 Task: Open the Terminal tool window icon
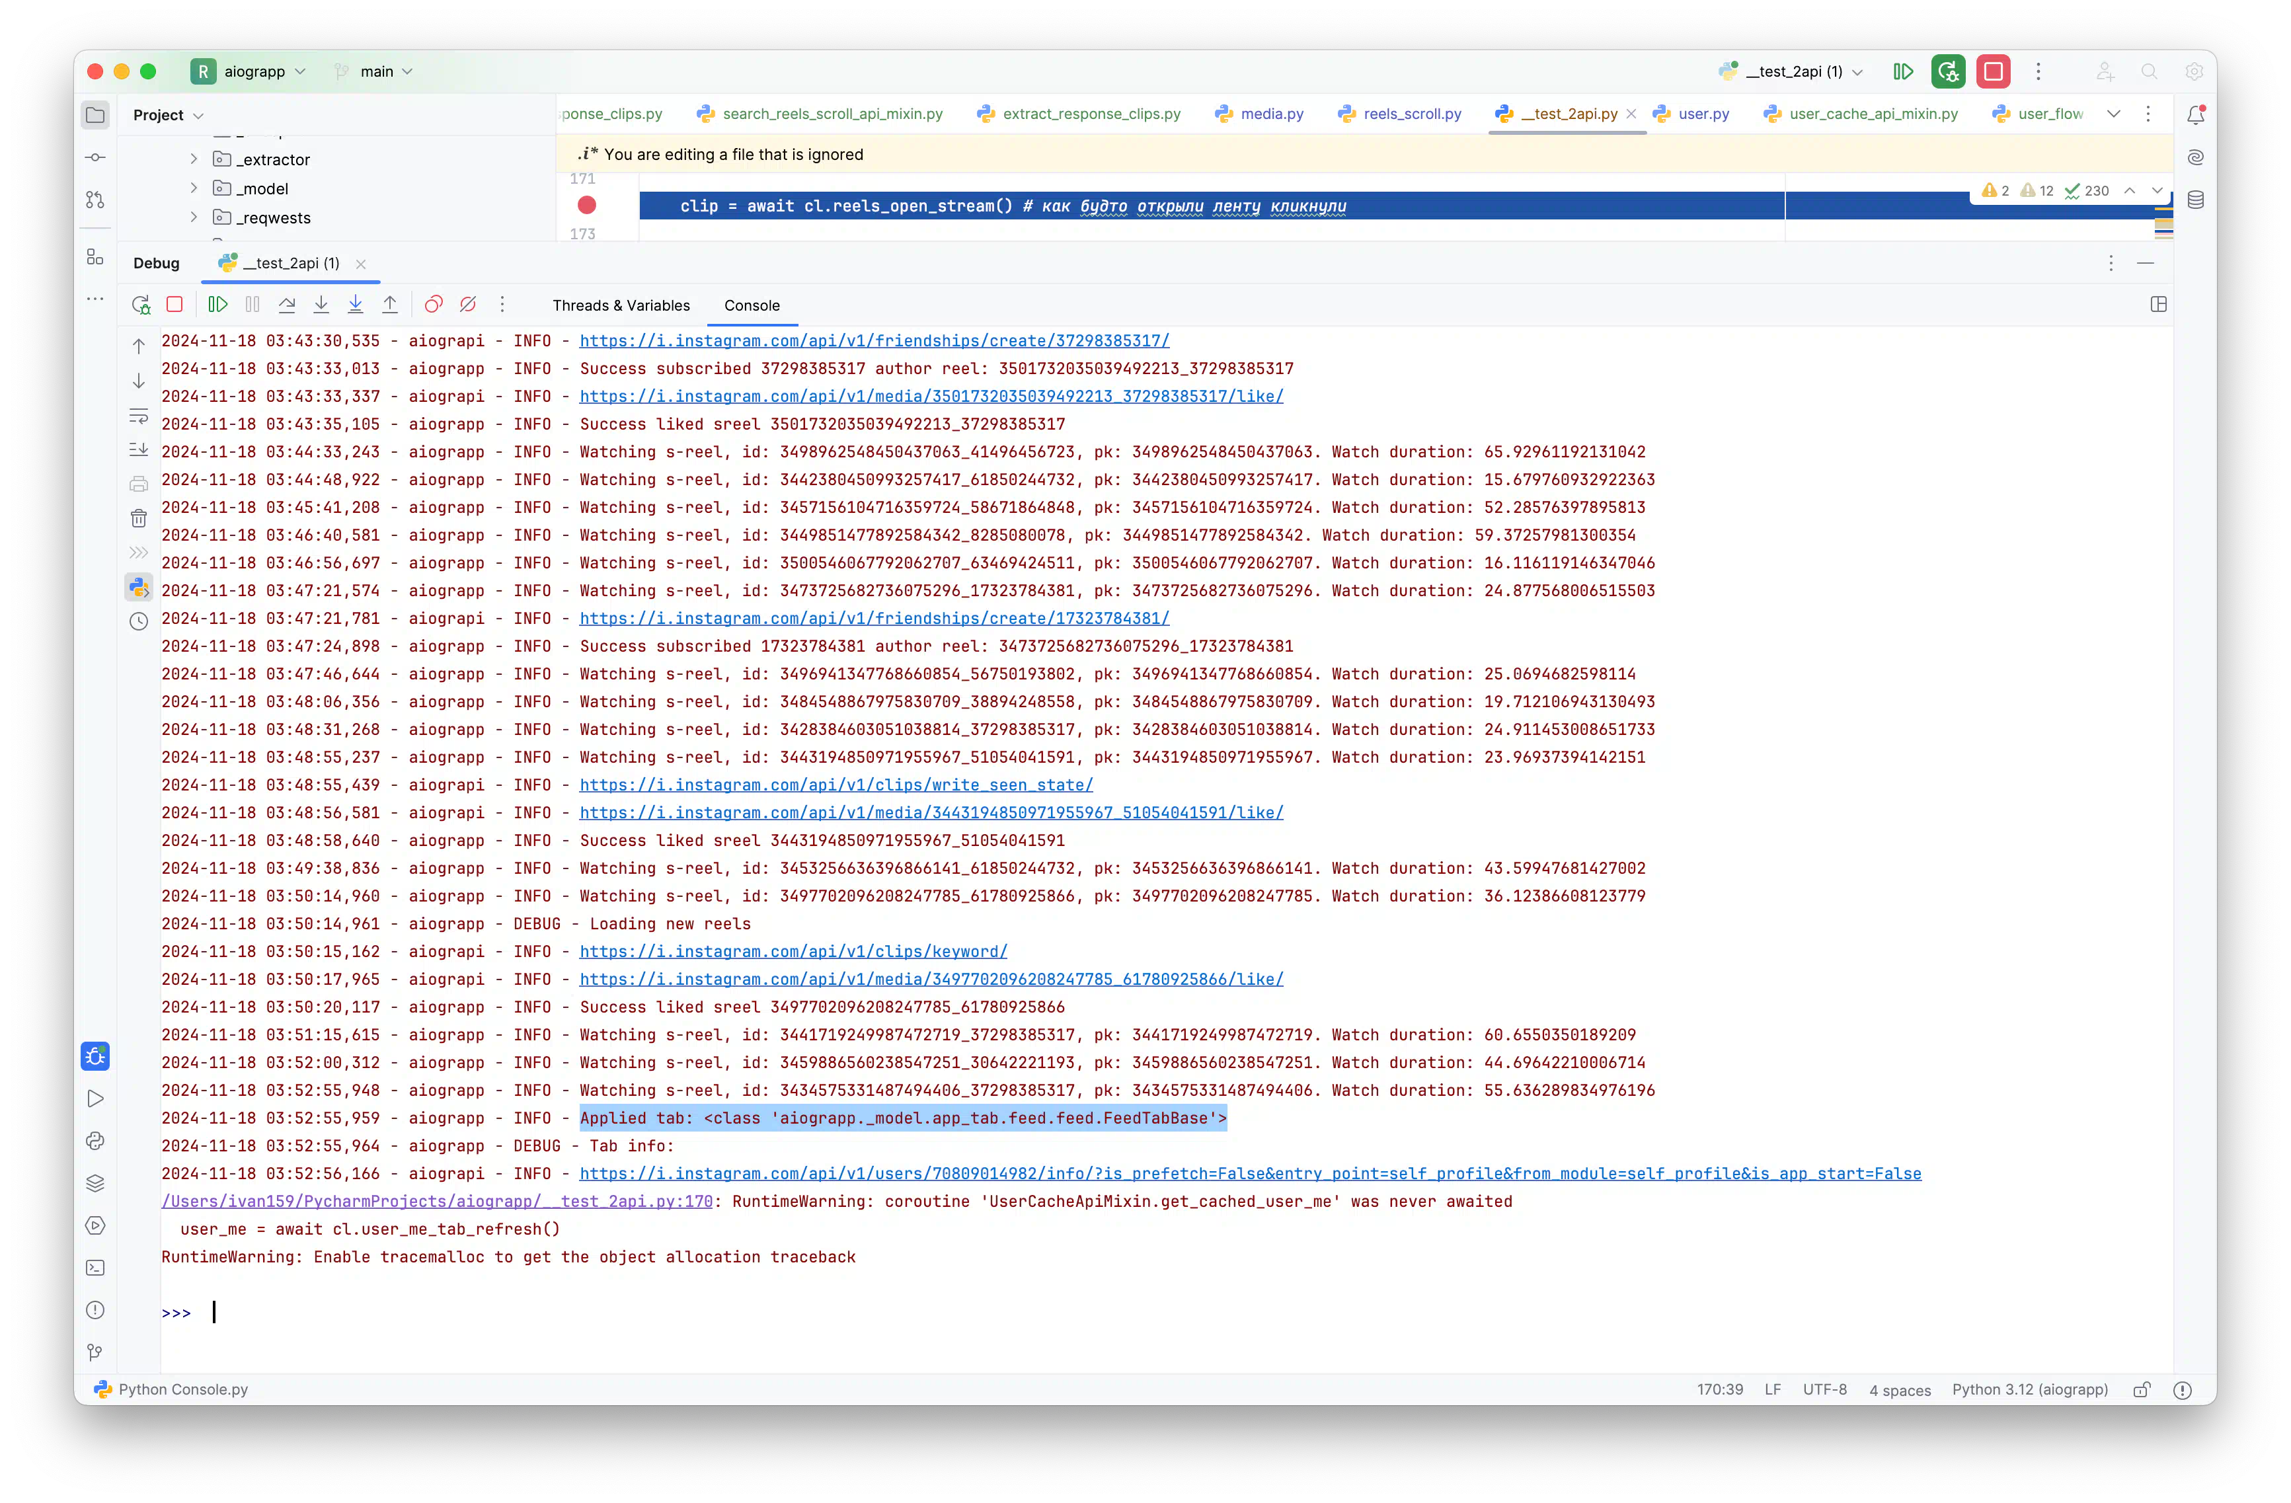click(95, 1268)
